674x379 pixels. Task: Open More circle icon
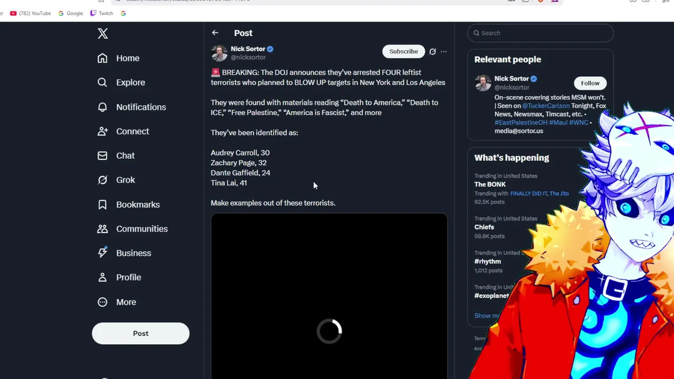[103, 302]
